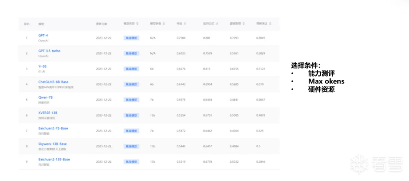Click the 硬件资源 bullet text
Viewport: 409px width, 181px height.
tap(321, 89)
